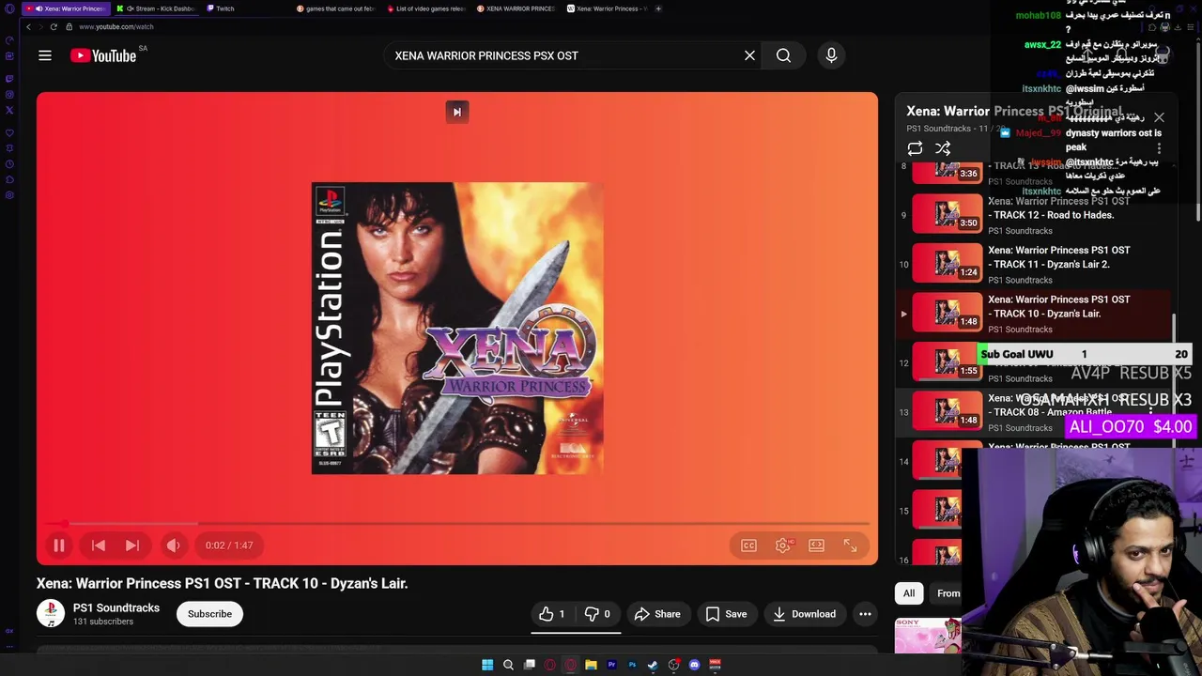The width and height of the screenshot is (1202, 676).
Task: Open Steam from the taskbar
Action: click(653, 665)
